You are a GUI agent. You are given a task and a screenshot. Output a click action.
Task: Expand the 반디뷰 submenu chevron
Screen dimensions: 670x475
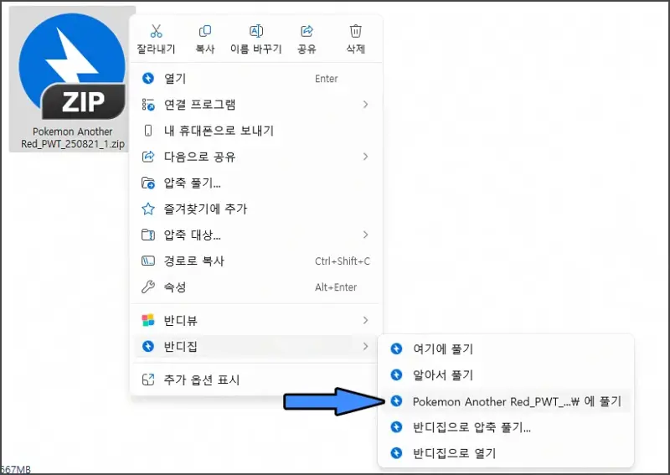(x=365, y=320)
